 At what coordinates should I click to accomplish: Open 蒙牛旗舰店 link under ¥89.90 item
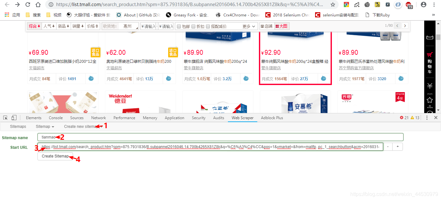pos(194,68)
